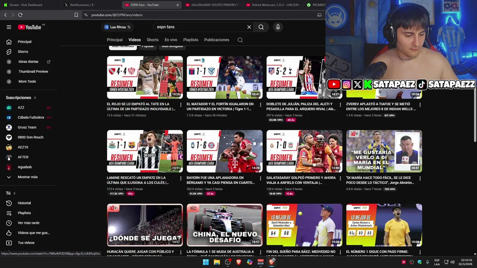Open the YouTube hamburger guide menu
477x268 pixels.
click(x=9, y=27)
